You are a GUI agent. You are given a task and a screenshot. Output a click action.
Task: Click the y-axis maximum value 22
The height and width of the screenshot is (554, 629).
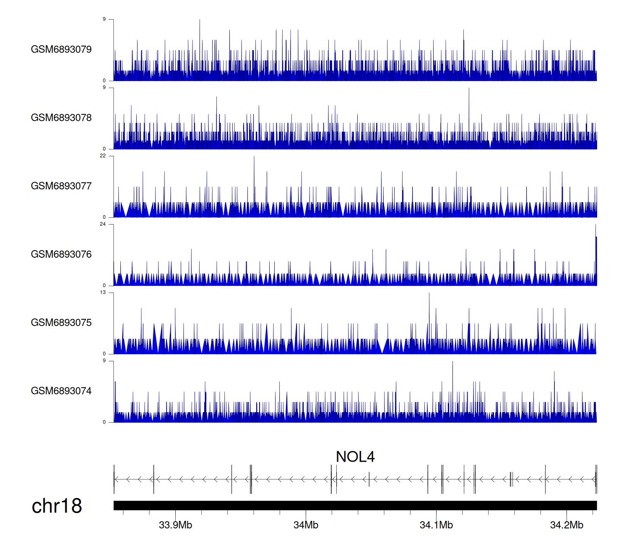103,156
